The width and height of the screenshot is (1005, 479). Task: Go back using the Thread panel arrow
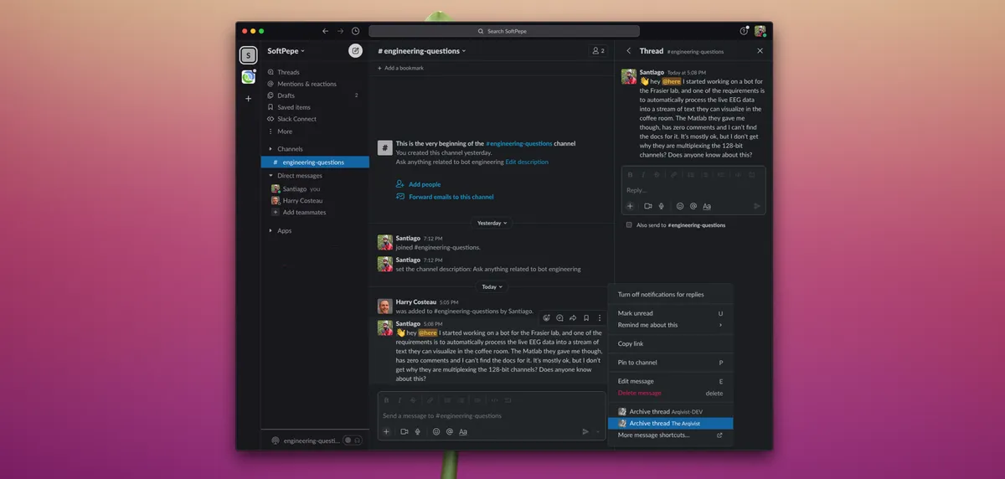[x=629, y=51]
